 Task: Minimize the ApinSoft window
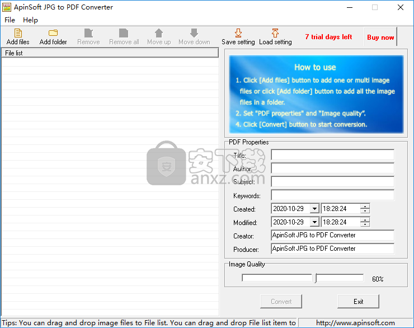[350, 7]
